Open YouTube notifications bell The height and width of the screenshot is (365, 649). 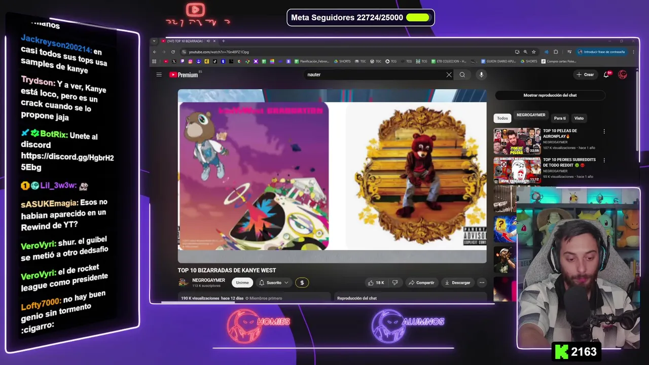click(606, 75)
